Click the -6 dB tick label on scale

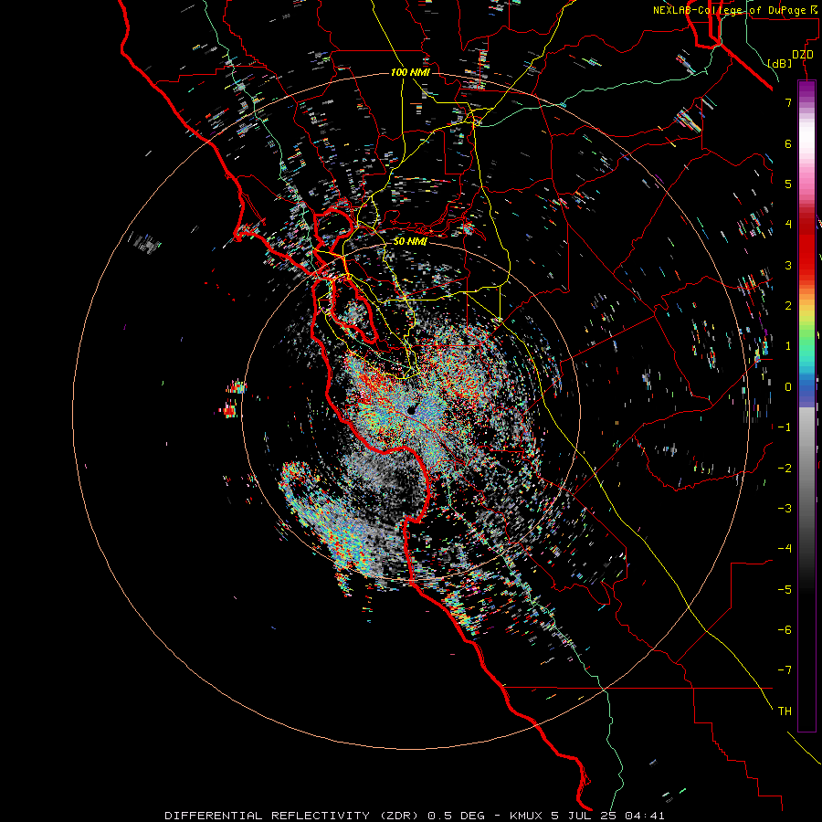pos(785,630)
